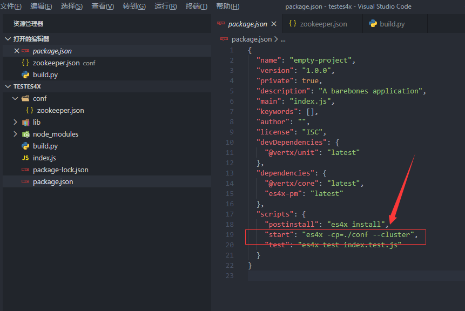Click the JS icon beside index.js
Viewport: 465px width, 311px height.
pos(25,158)
